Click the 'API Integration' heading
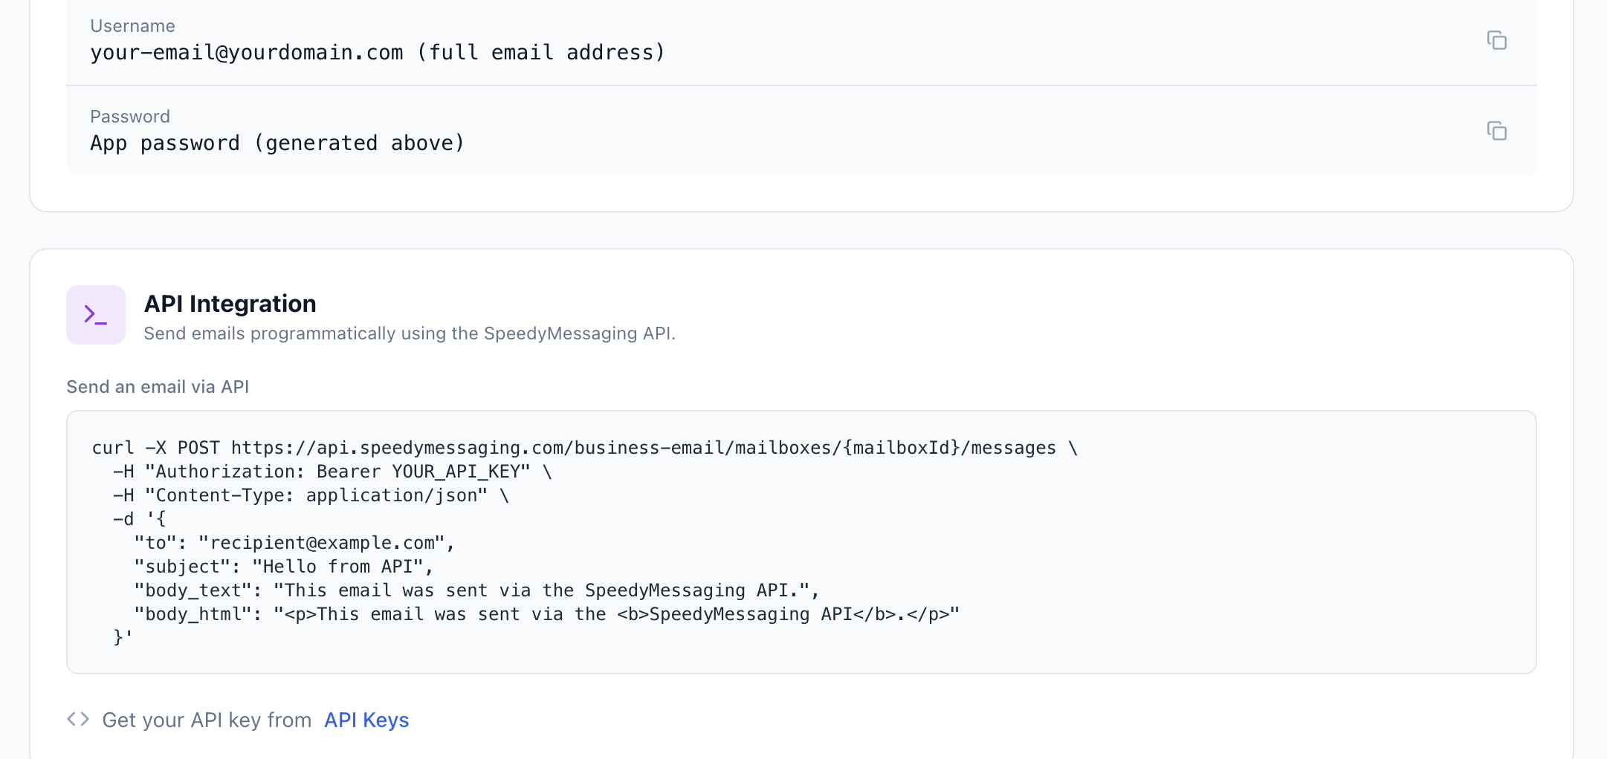This screenshot has width=1607, height=759. click(x=230, y=304)
